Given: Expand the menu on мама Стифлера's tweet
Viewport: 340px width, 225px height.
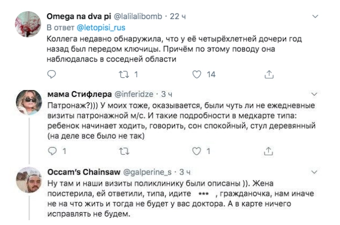Looking at the screenshot, I should coord(316,94).
